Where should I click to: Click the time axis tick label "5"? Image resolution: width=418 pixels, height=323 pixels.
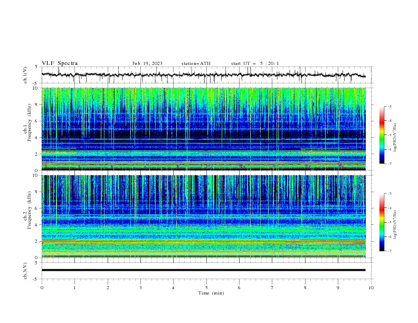(x=206, y=288)
